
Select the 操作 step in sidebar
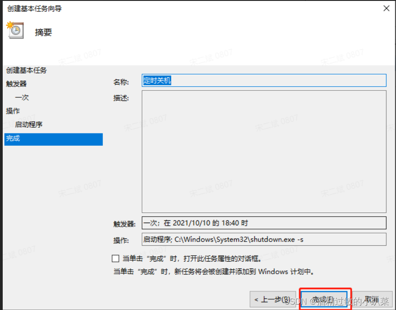(13, 111)
